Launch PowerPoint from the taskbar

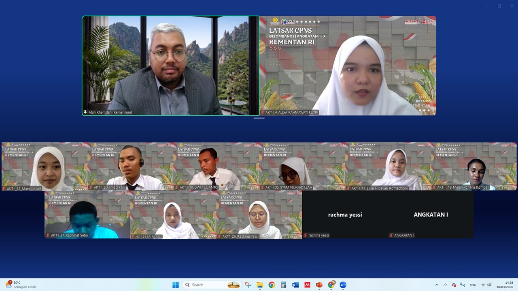(x=319, y=285)
